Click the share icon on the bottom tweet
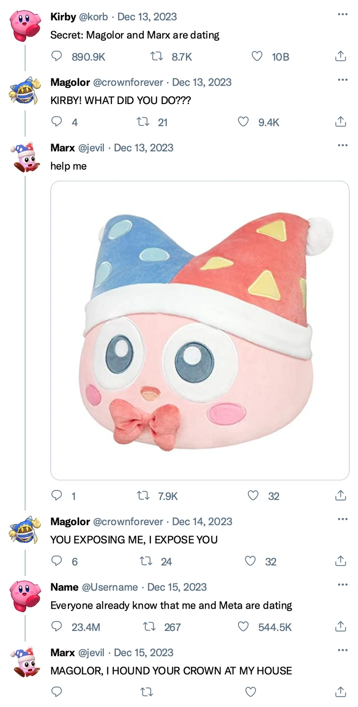This screenshot has height=707, width=358. pyautogui.click(x=340, y=692)
